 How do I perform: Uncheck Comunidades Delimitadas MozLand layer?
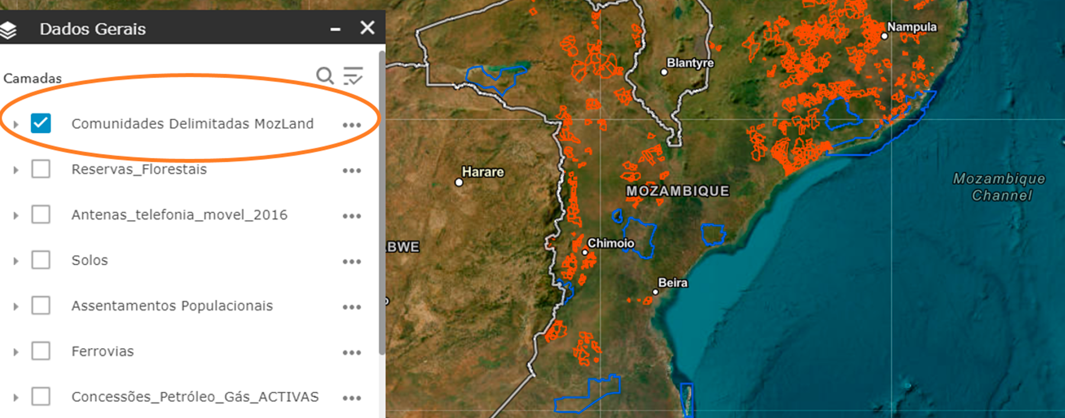pyautogui.click(x=41, y=123)
